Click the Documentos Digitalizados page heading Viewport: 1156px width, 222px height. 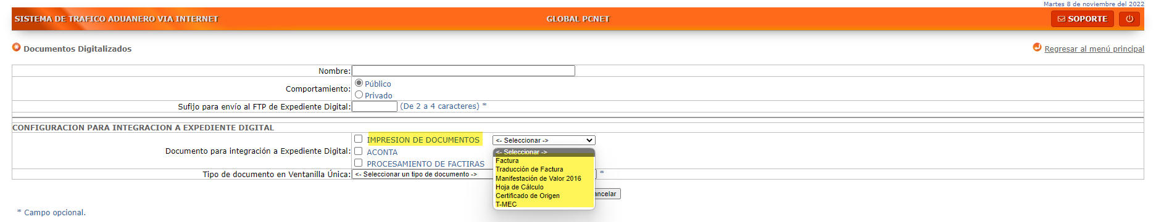coord(77,49)
